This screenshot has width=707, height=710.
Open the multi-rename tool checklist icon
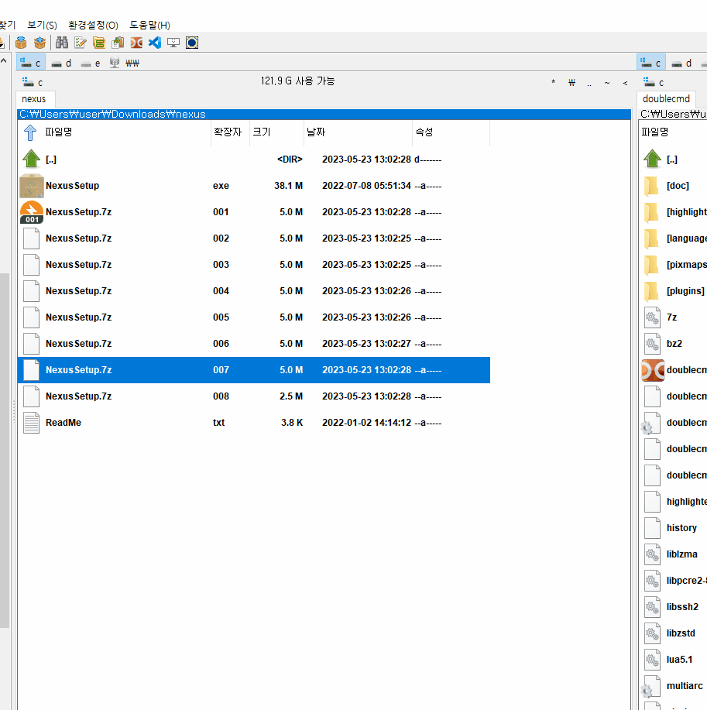tap(81, 43)
